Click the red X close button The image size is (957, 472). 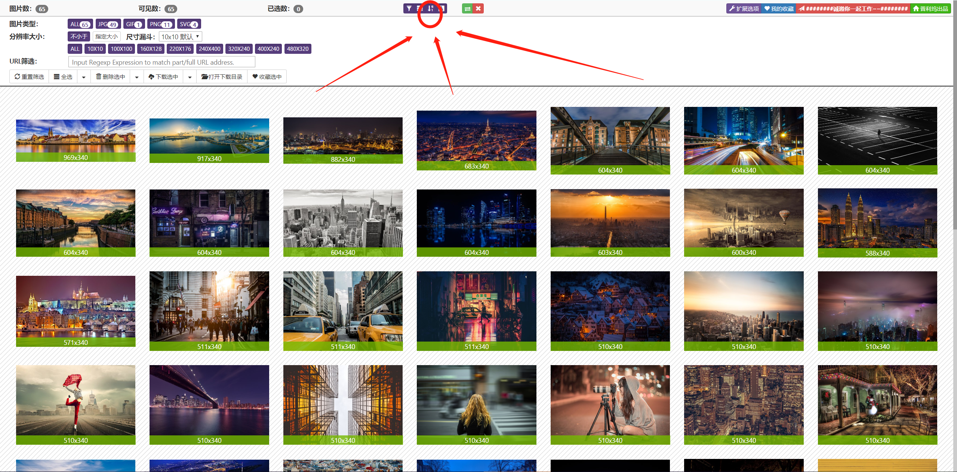click(478, 9)
